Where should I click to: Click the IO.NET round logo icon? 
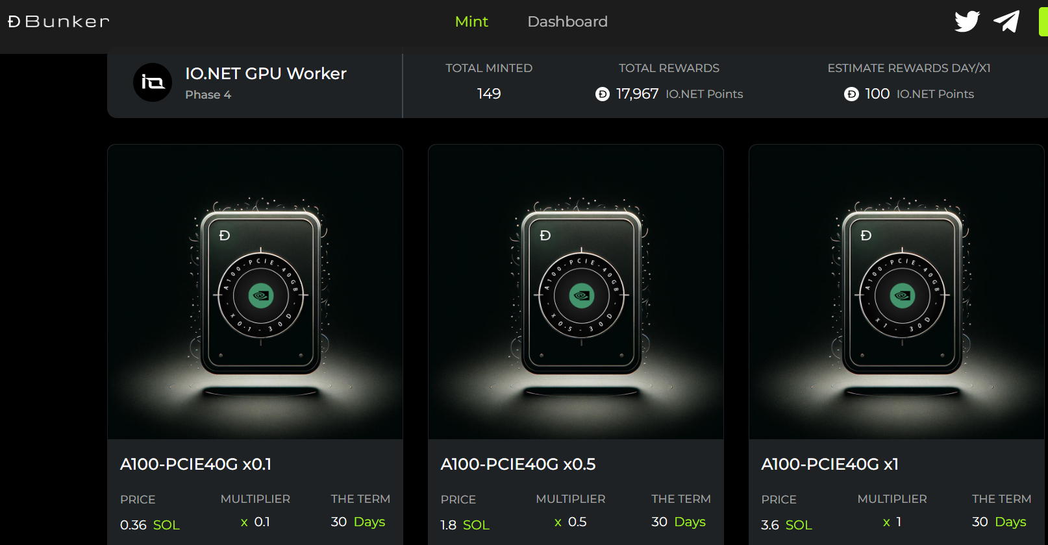click(153, 82)
